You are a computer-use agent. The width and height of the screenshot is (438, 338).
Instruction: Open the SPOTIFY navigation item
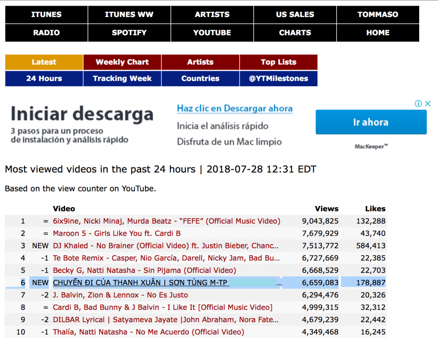[x=129, y=33]
